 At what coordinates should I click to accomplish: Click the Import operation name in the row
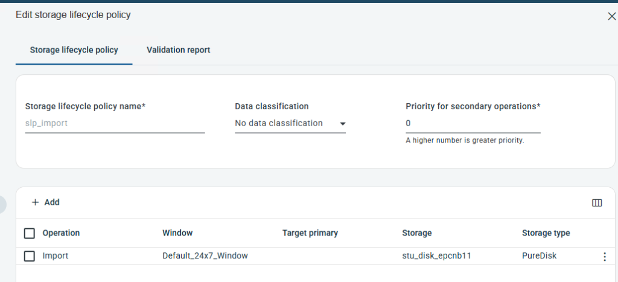pyautogui.click(x=56, y=256)
